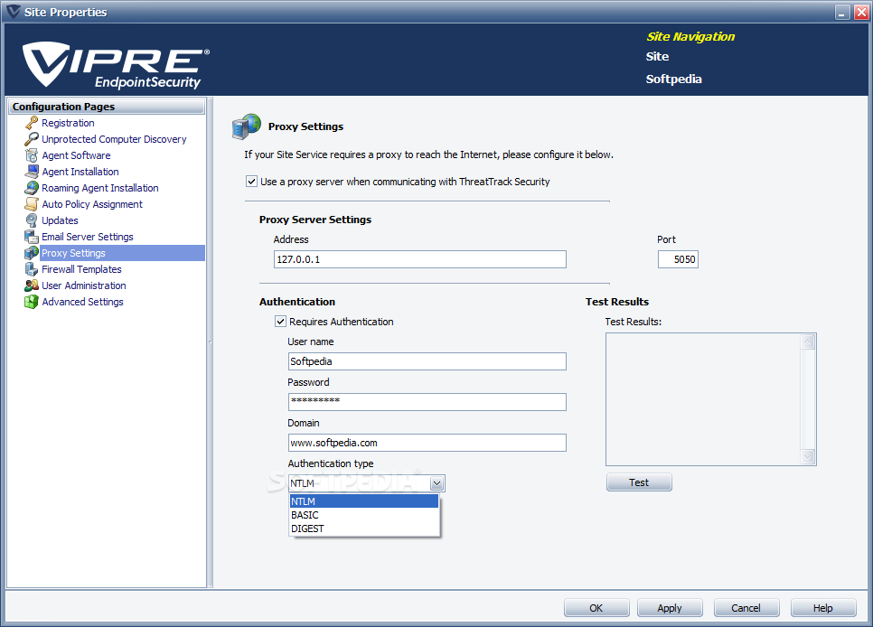Click the Domain input field
This screenshot has height=627, width=873.
(x=427, y=443)
